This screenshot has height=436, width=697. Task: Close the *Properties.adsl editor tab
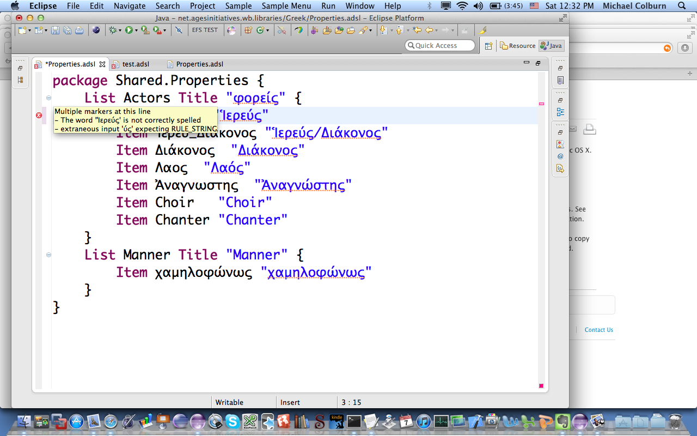[x=102, y=64]
